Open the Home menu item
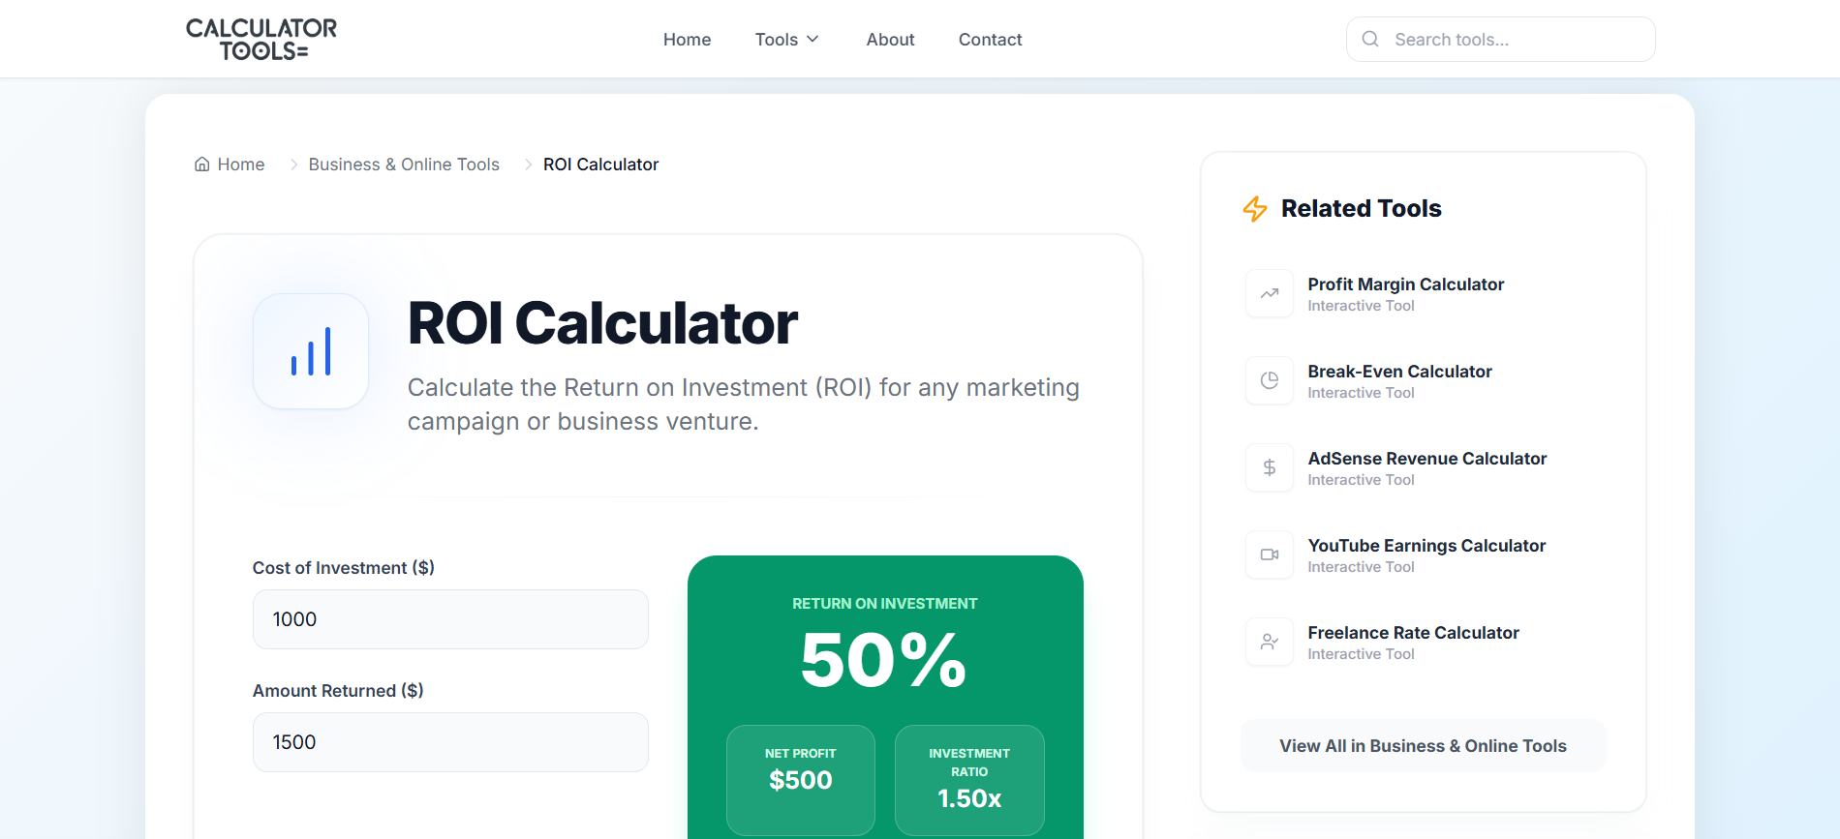 coord(687,39)
